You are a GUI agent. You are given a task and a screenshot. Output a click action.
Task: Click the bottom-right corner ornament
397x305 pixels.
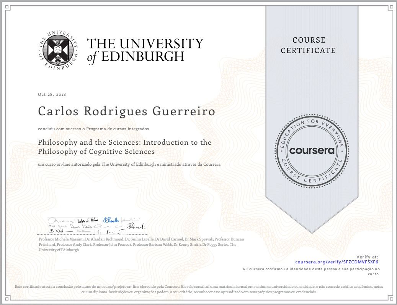click(390, 298)
